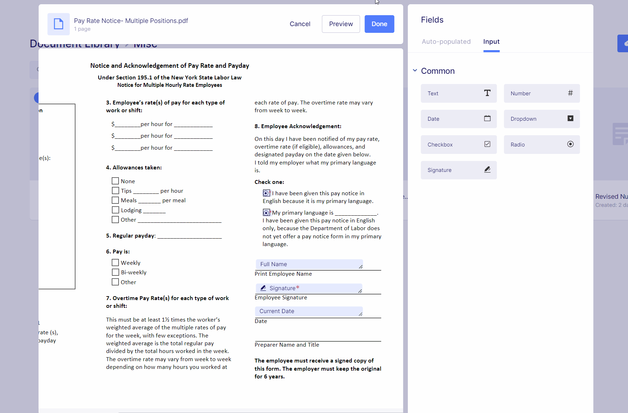
Task: Select the 'My primary language is' radio field
Action: tap(266, 213)
